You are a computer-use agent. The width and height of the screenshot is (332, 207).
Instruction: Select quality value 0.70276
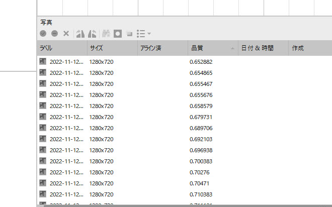200,172
